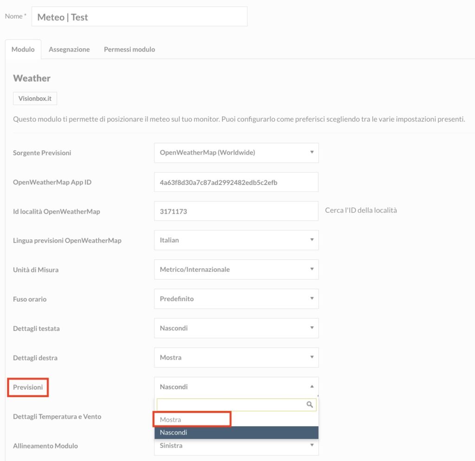
Task: Select Nascondi in the Previsioni list
Action: tap(236, 433)
